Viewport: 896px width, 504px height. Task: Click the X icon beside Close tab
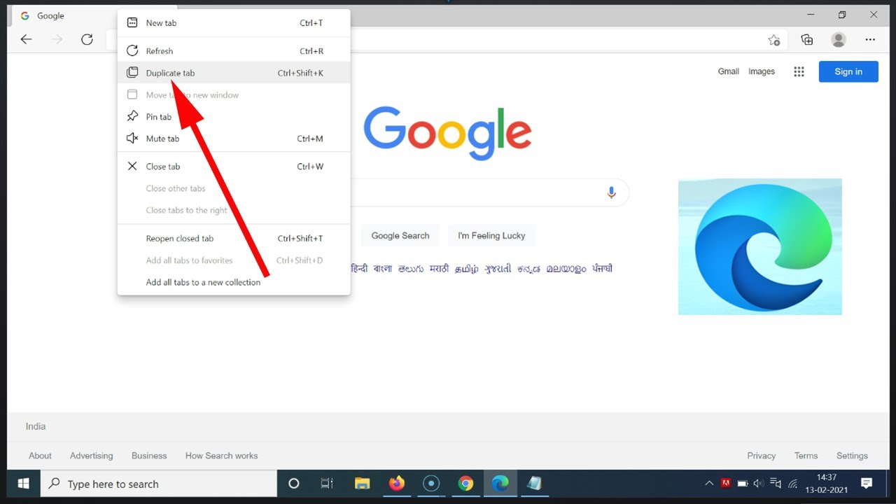pyautogui.click(x=132, y=166)
